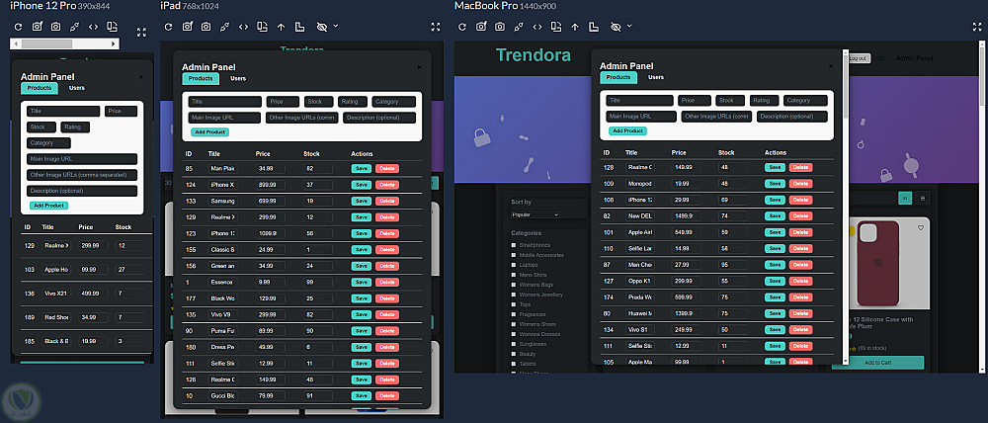The height and width of the screenshot is (423, 988).
Task: Expand MacBook Pro to fullscreen view
Action: pyautogui.click(x=977, y=27)
